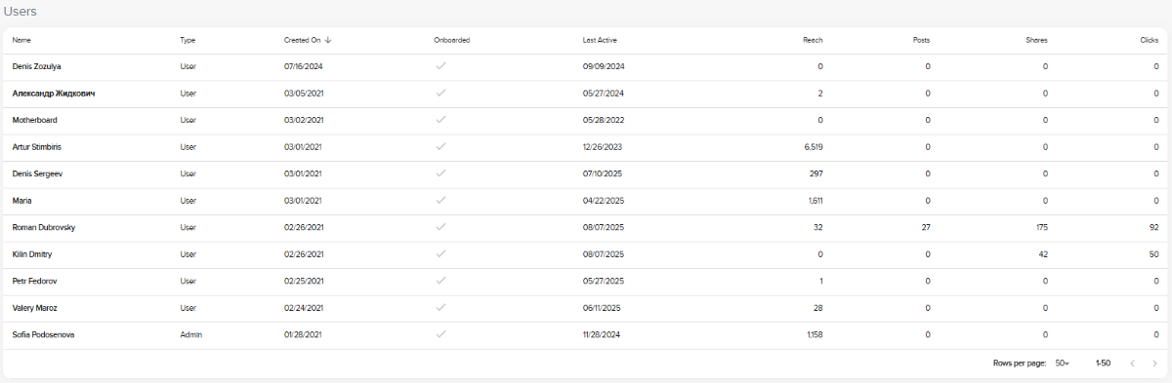Image resolution: width=1172 pixels, height=383 pixels.
Task: Click Onboarded checkmark for Valery Maroz
Action: click(x=440, y=307)
